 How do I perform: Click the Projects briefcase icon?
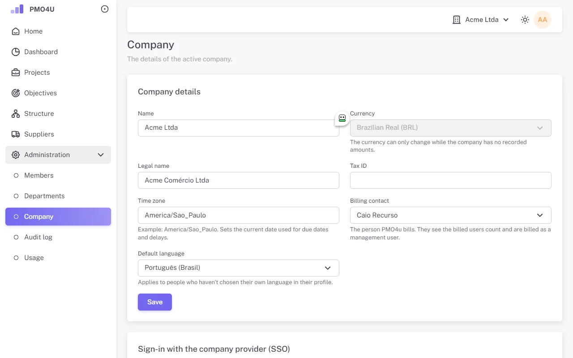(16, 72)
